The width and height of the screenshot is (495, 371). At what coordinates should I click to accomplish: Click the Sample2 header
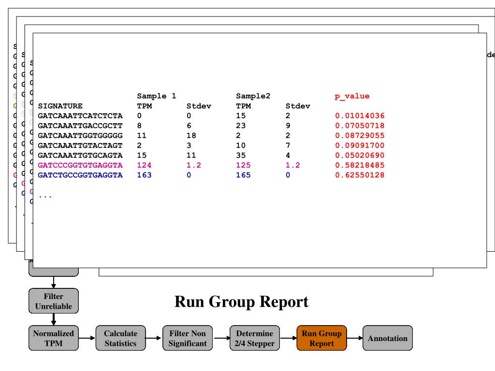[x=253, y=96]
